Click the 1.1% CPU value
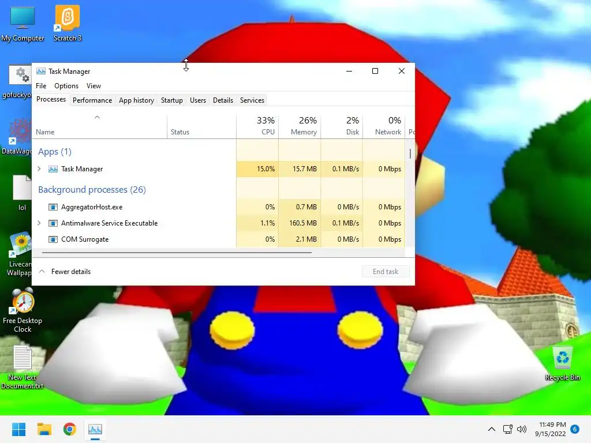This screenshot has height=443, width=591. pyautogui.click(x=268, y=223)
